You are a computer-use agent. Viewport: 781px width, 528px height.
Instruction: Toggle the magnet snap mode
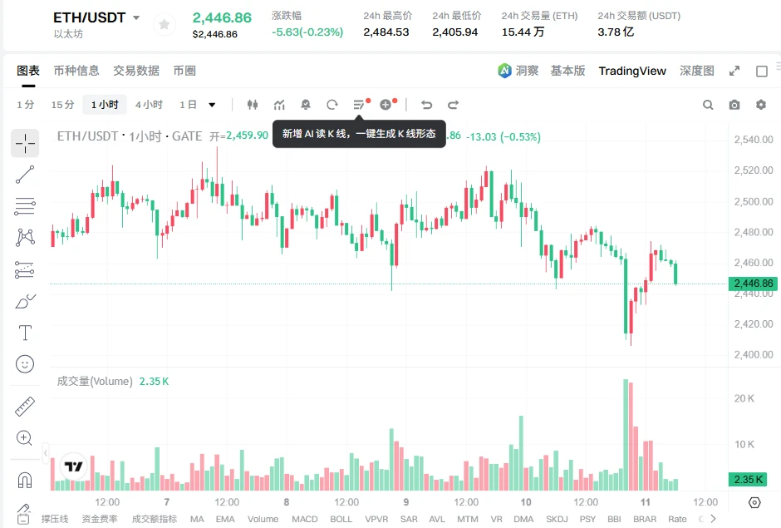pos(25,480)
